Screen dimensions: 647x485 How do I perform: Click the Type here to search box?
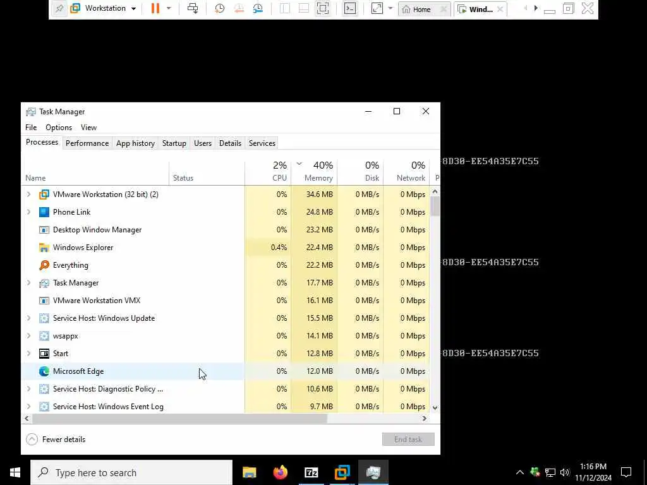pyautogui.click(x=131, y=472)
